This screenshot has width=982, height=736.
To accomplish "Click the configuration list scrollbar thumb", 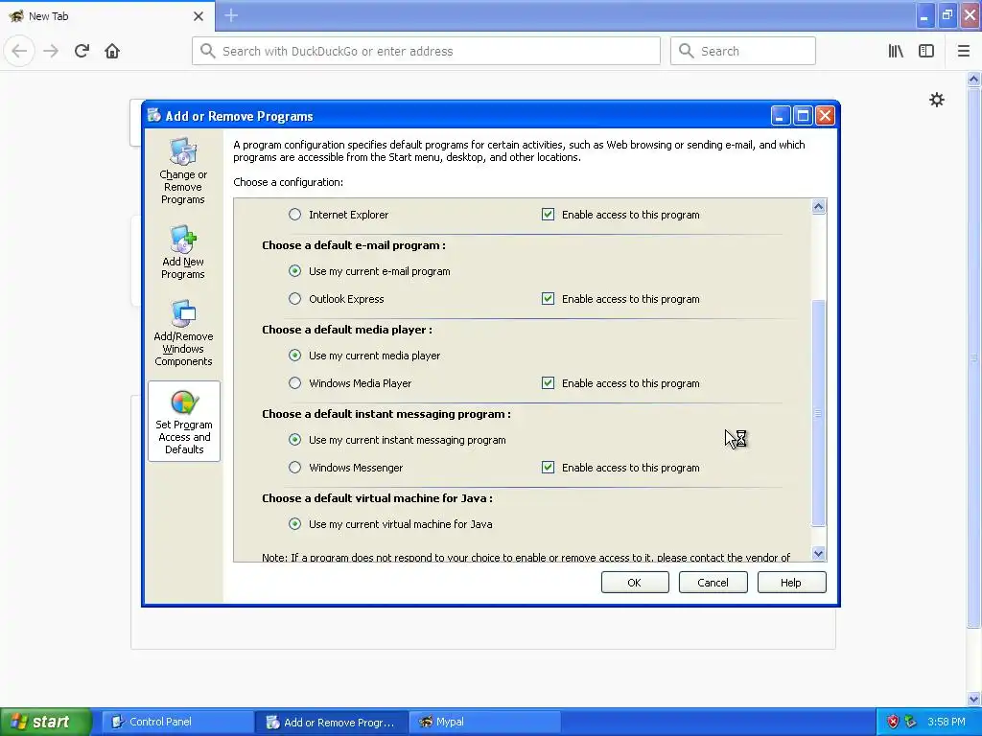I will click(x=818, y=413).
